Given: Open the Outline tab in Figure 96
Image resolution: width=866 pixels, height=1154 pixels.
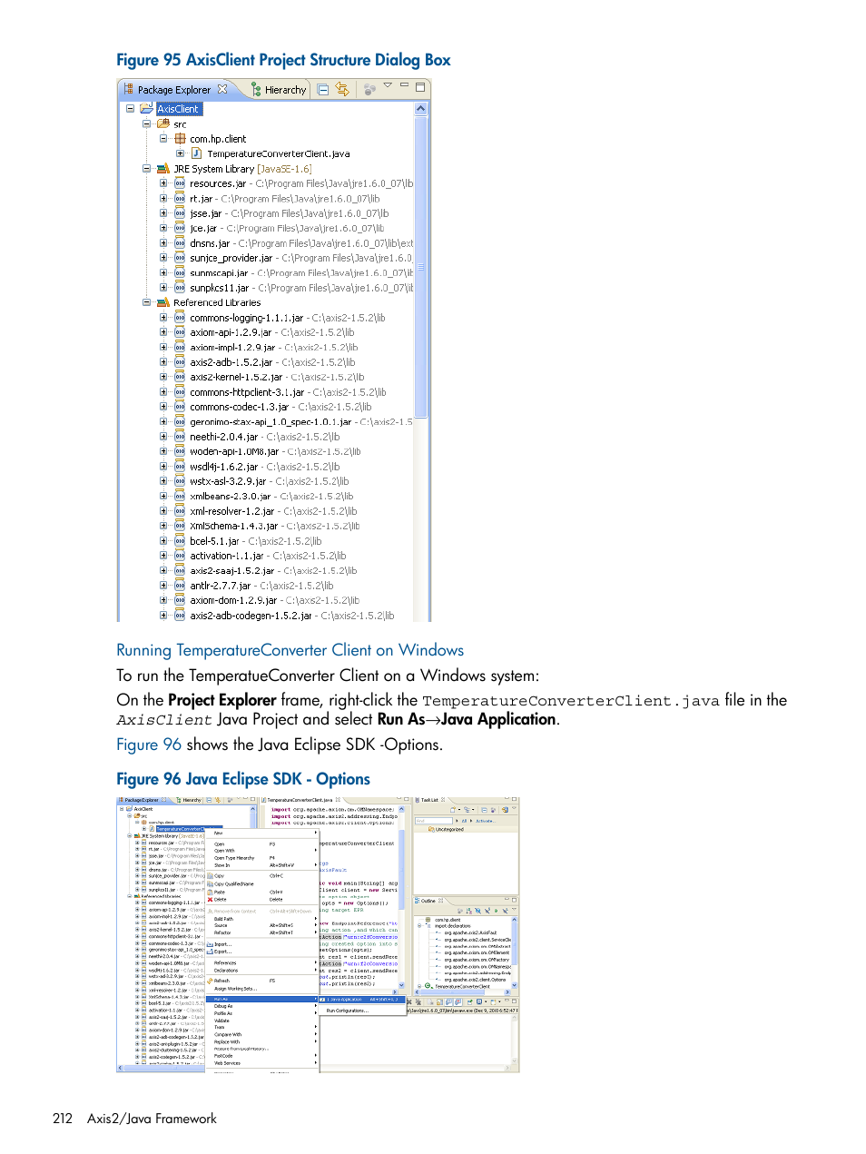Looking at the screenshot, I should (429, 901).
